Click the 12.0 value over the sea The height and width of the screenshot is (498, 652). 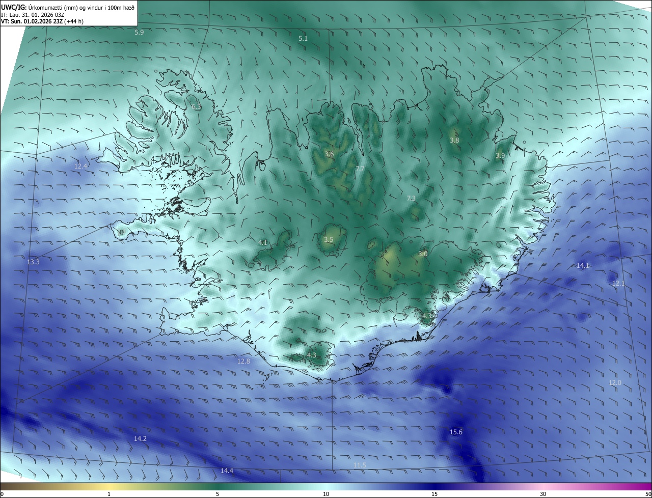coord(615,383)
